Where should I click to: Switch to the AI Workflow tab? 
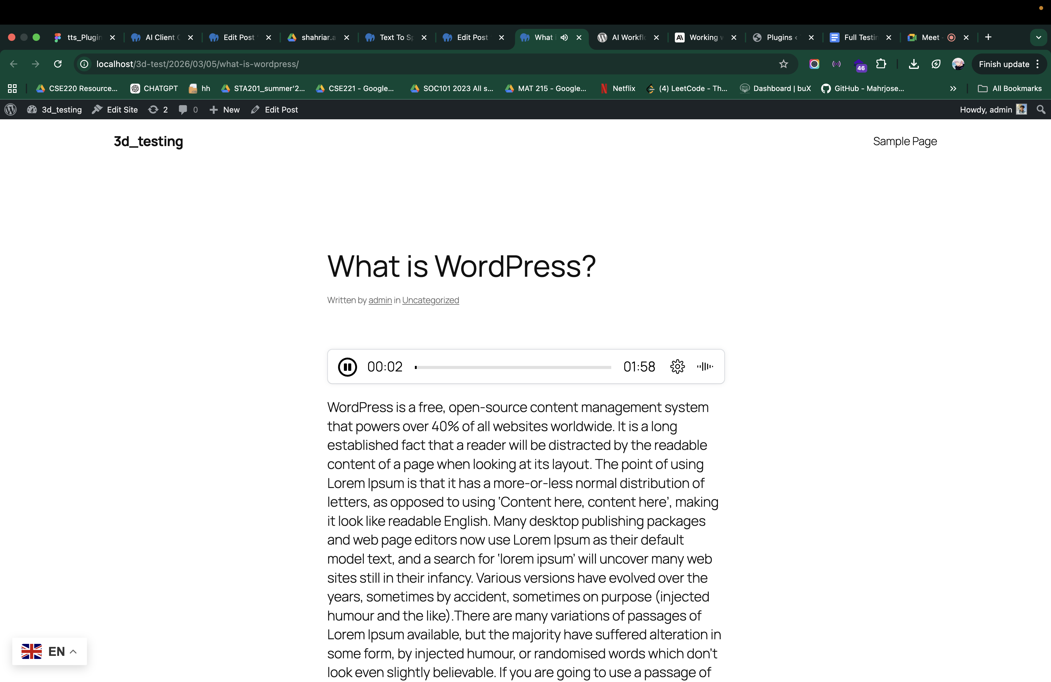627,38
